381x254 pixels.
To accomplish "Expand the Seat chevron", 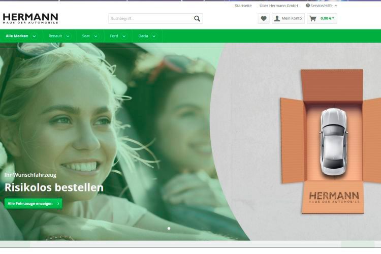I will 96,36.
